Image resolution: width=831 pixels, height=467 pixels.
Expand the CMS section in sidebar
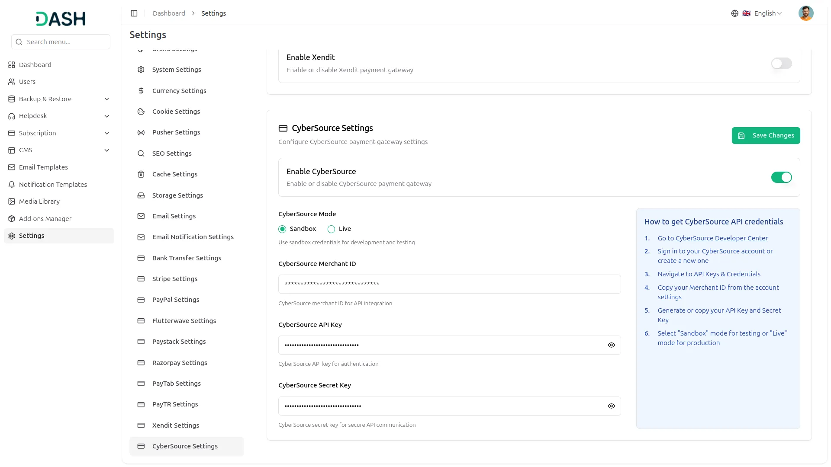[x=59, y=150]
